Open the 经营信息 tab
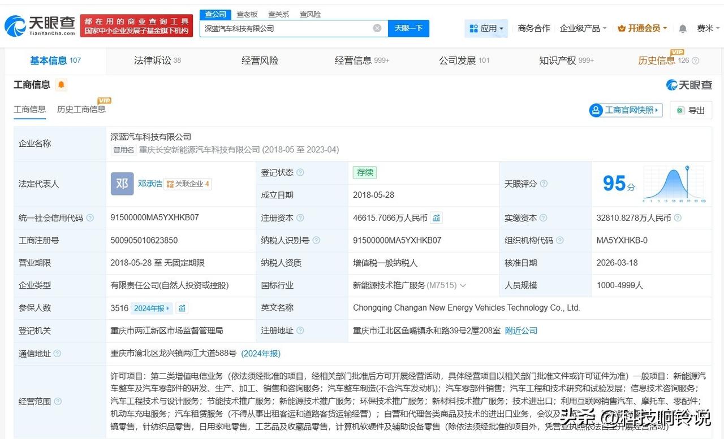The height and width of the screenshot is (439, 724). (362, 60)
